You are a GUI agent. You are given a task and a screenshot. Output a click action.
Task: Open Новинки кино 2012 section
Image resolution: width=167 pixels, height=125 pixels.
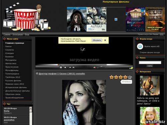click(x=15, y=84)
